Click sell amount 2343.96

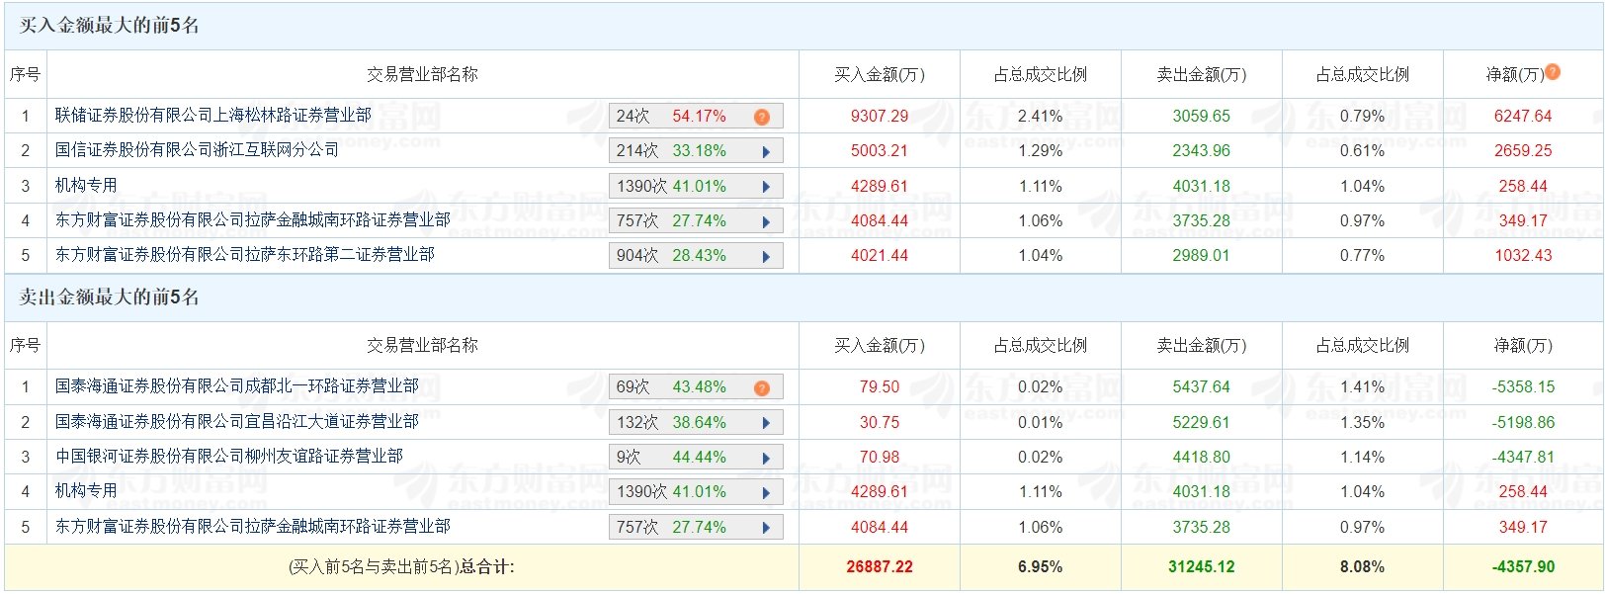[1202, 150]
